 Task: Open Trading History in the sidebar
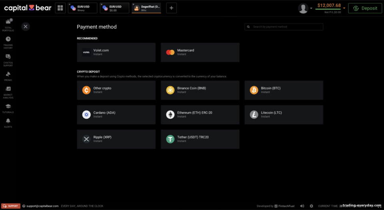point(8,42)
